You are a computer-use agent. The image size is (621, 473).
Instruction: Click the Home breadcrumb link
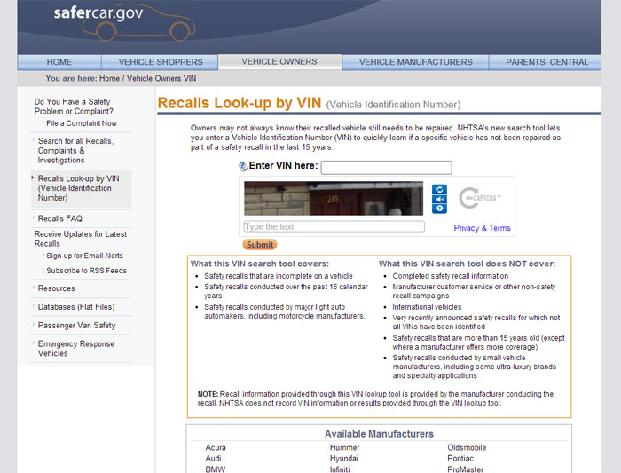click(x=109, y=78)
